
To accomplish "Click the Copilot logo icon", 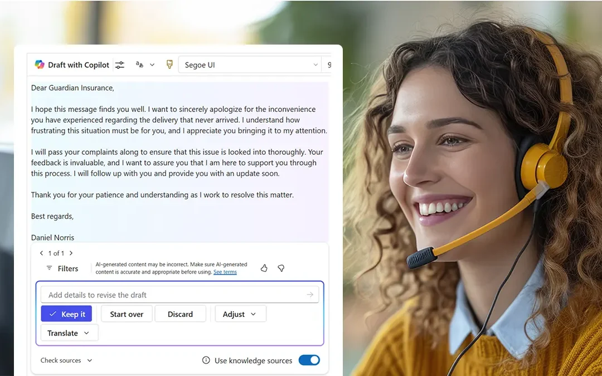I will pyautogui.click(x=40, y=65).
